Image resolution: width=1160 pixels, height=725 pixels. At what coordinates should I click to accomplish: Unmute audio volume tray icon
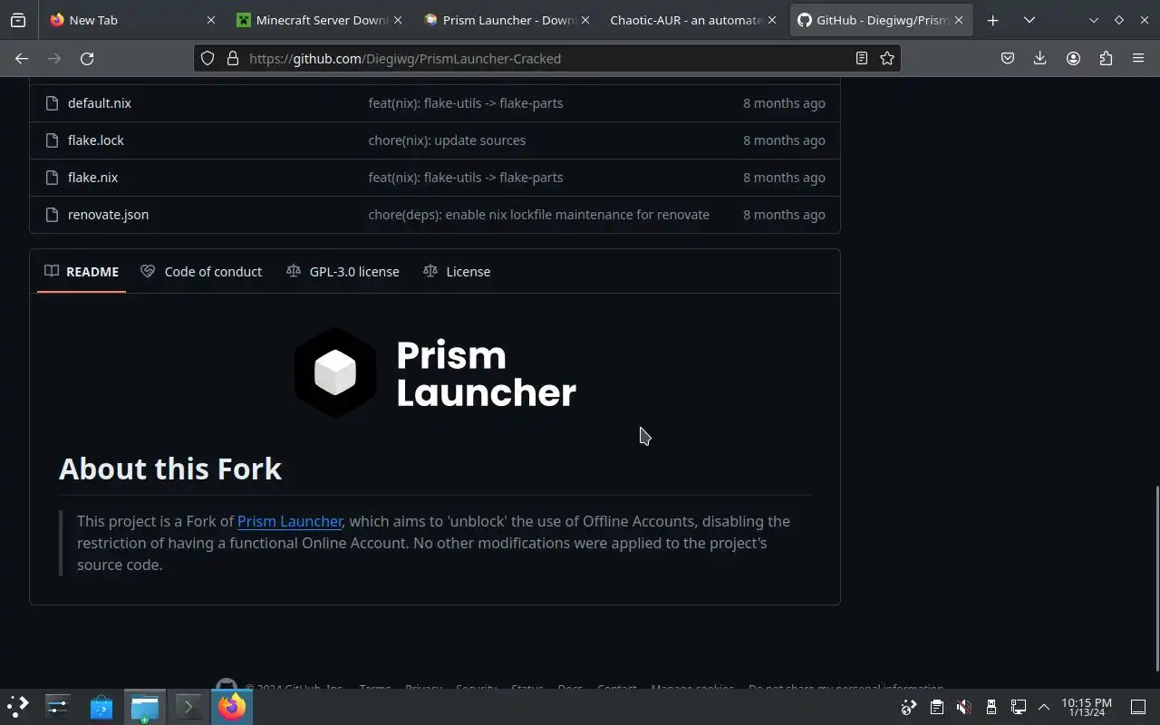964,707
